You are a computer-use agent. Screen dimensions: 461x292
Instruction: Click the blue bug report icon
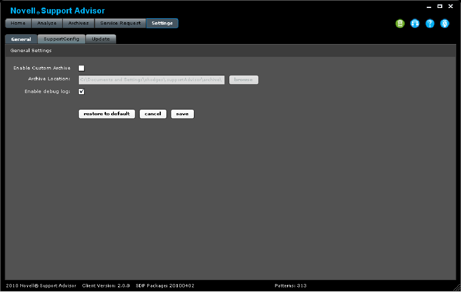point(445,23)
